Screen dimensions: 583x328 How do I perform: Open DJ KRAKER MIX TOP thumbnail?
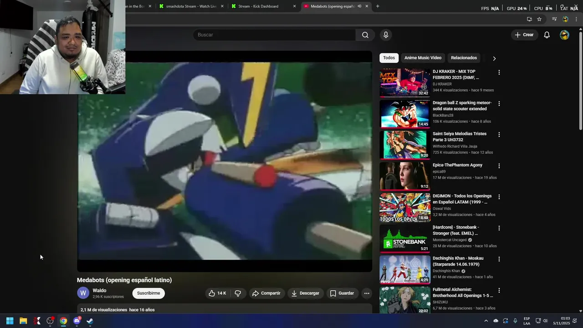tap(405, 83)
